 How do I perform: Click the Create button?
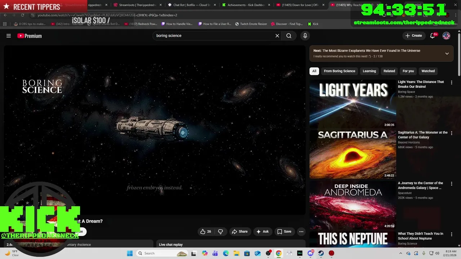[x=413, y=36]
